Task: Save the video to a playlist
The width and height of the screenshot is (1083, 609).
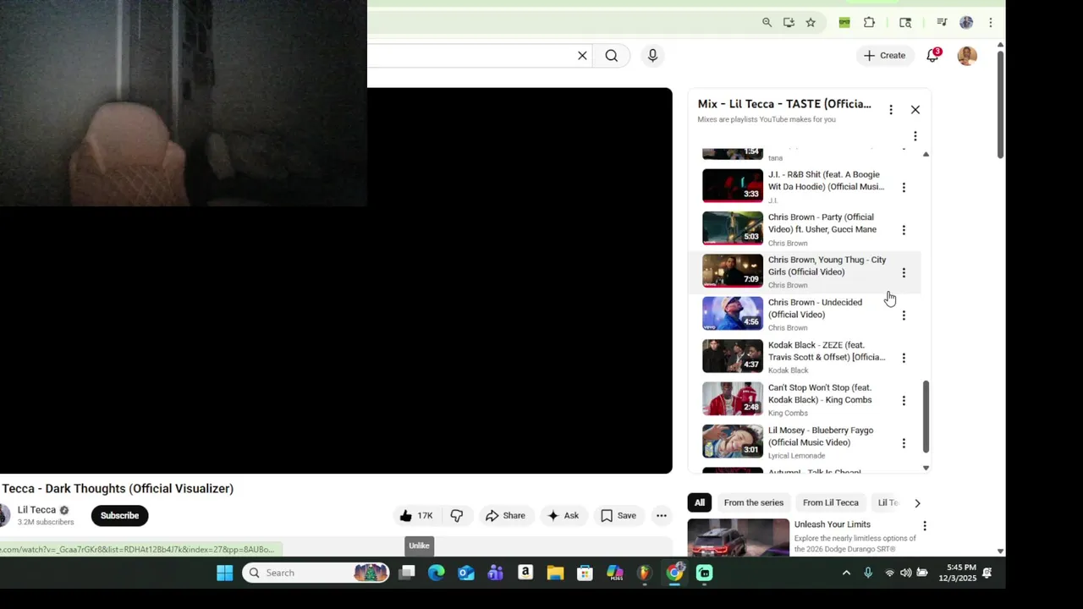Action: tap(618, 516)
